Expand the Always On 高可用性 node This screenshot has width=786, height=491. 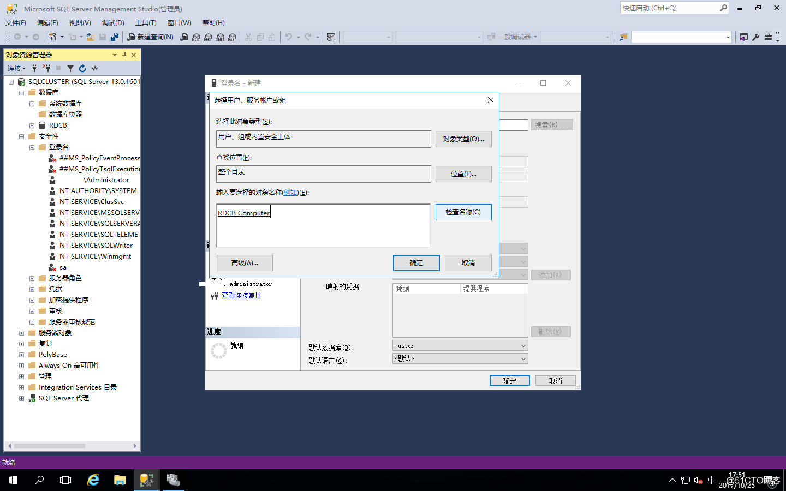coord(21,366)
